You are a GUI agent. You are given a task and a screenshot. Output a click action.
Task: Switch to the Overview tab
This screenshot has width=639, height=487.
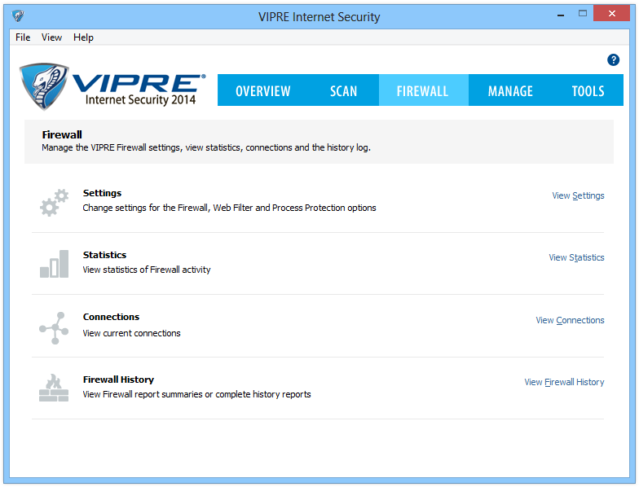coord(262,91)
